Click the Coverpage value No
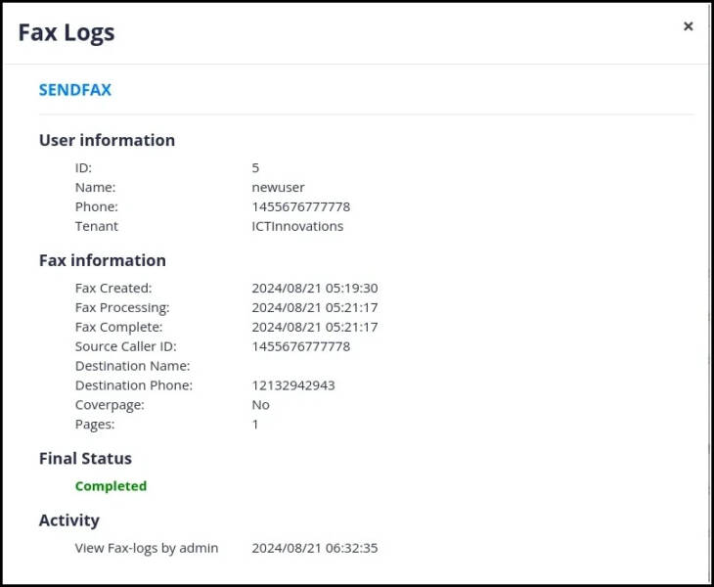 pos(260,405)
